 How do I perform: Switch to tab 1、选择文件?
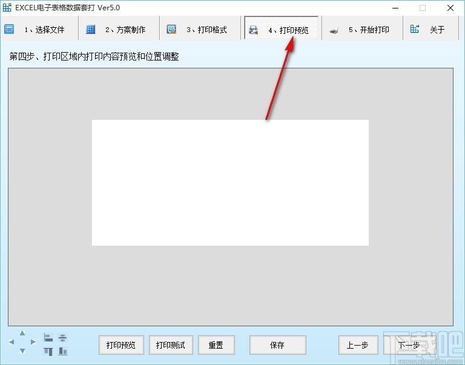point(39,29)
